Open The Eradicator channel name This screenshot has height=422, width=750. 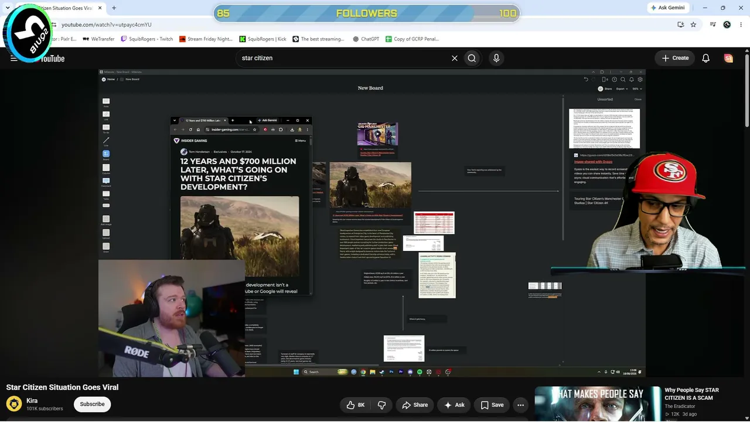(680, 406)
